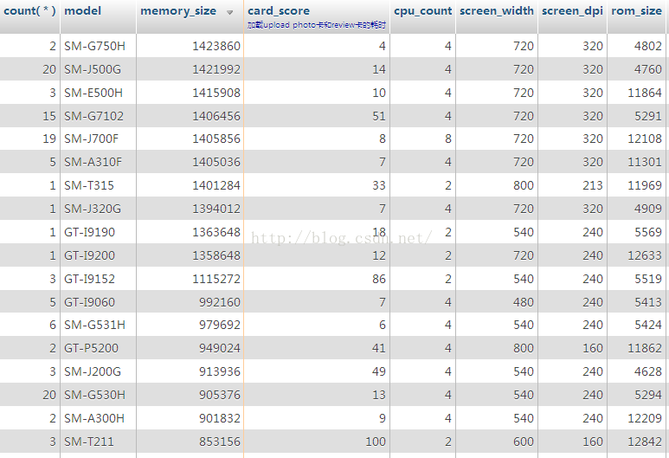Click cpu_count value 8 for SM-J700F
Image resolution: width=669 pixels, height=458 pixels.
pos(448,139)
